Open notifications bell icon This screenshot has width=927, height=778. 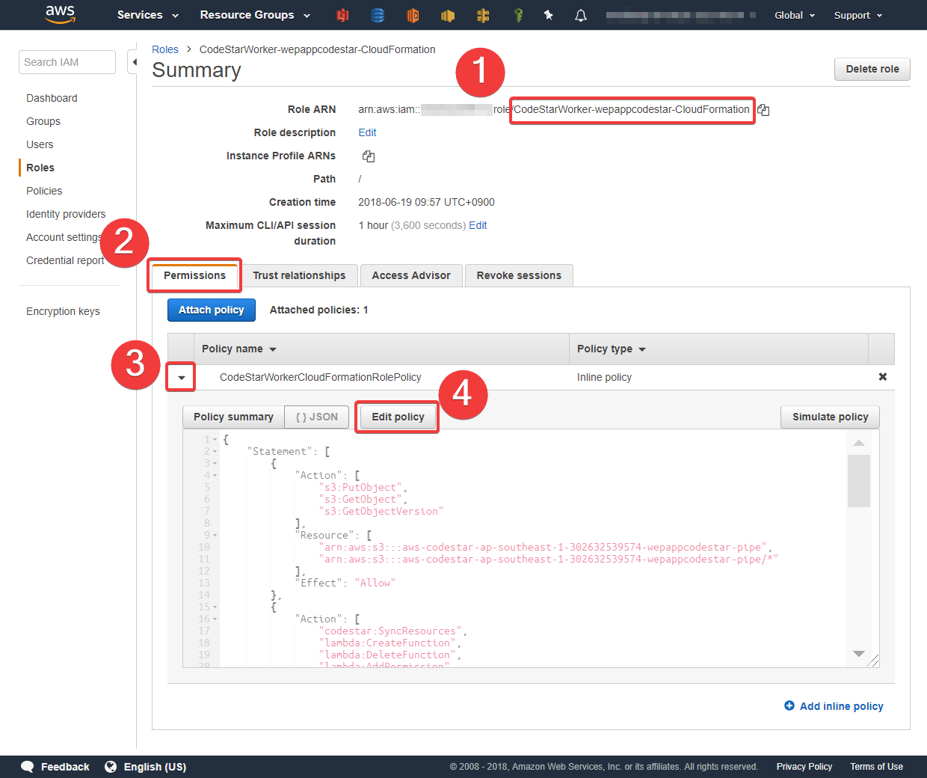pyautogui.click(x=581, y=15)
